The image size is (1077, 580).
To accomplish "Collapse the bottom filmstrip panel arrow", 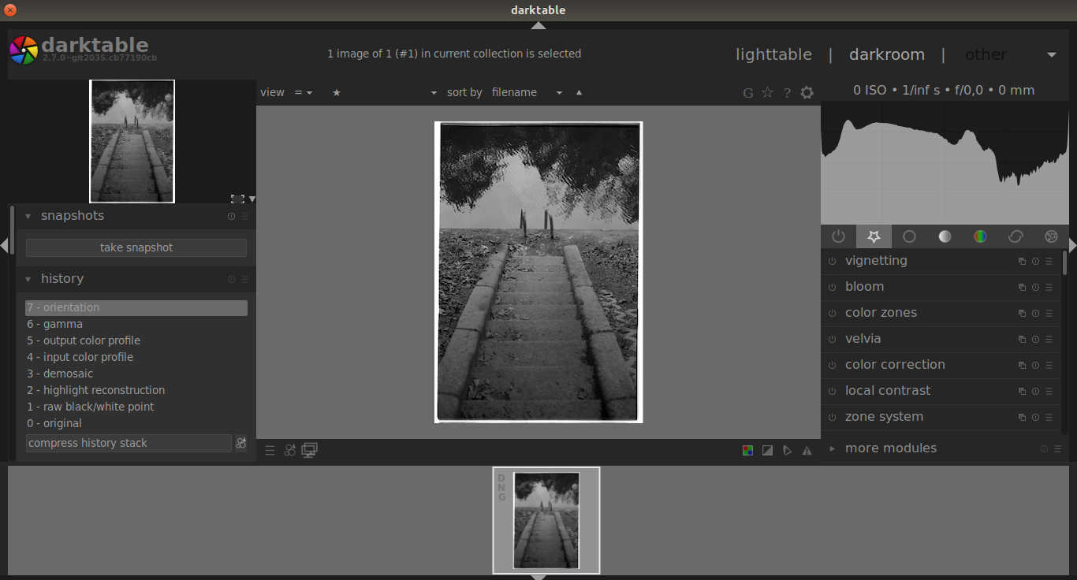I will (x=538, y=577).
